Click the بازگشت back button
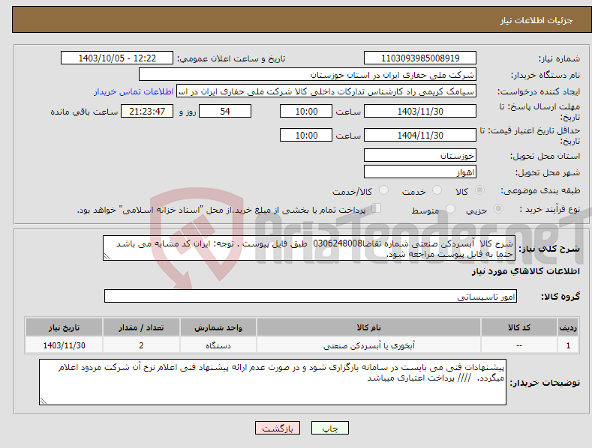This screenshot has width=592, height=448. coord(278,428)
